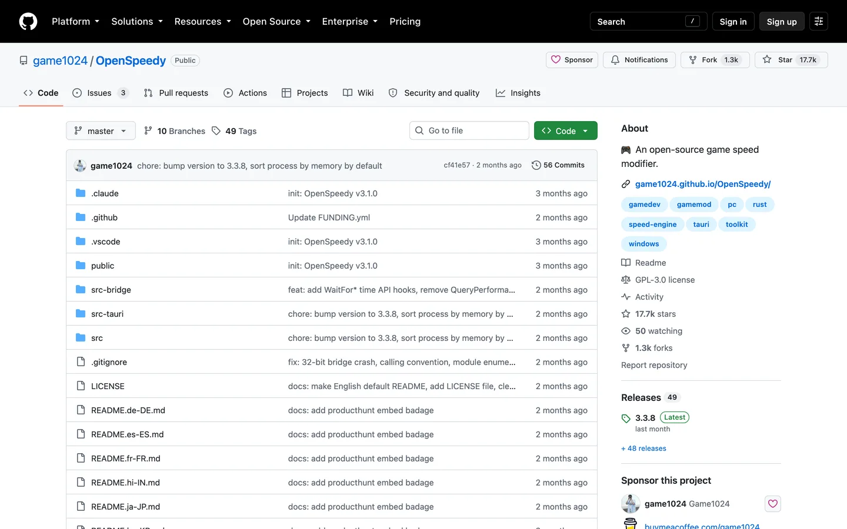Click the book icon beside Readme
This screenshot has height=529, width=847.
tap(626, 263)
